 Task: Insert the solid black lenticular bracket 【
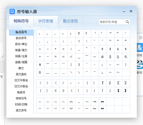(118, 91)
